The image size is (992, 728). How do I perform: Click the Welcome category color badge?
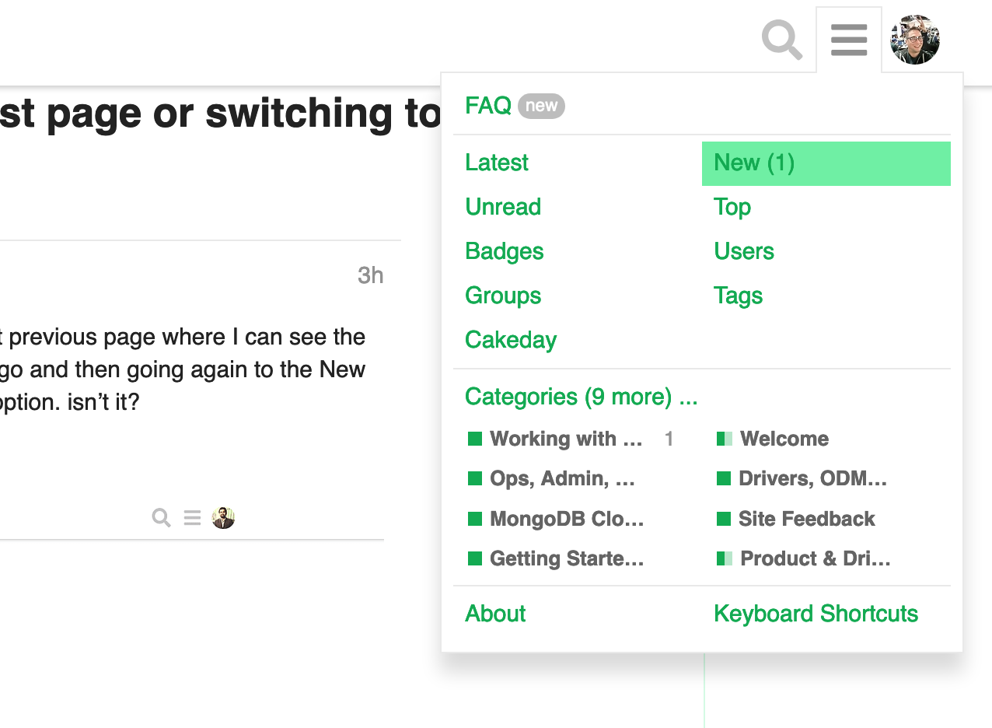click(x=725, y=439)
